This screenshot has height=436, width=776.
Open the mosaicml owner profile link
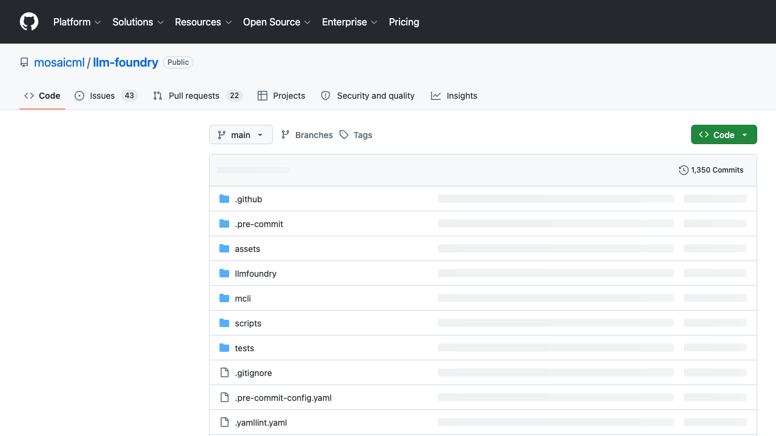59,62
